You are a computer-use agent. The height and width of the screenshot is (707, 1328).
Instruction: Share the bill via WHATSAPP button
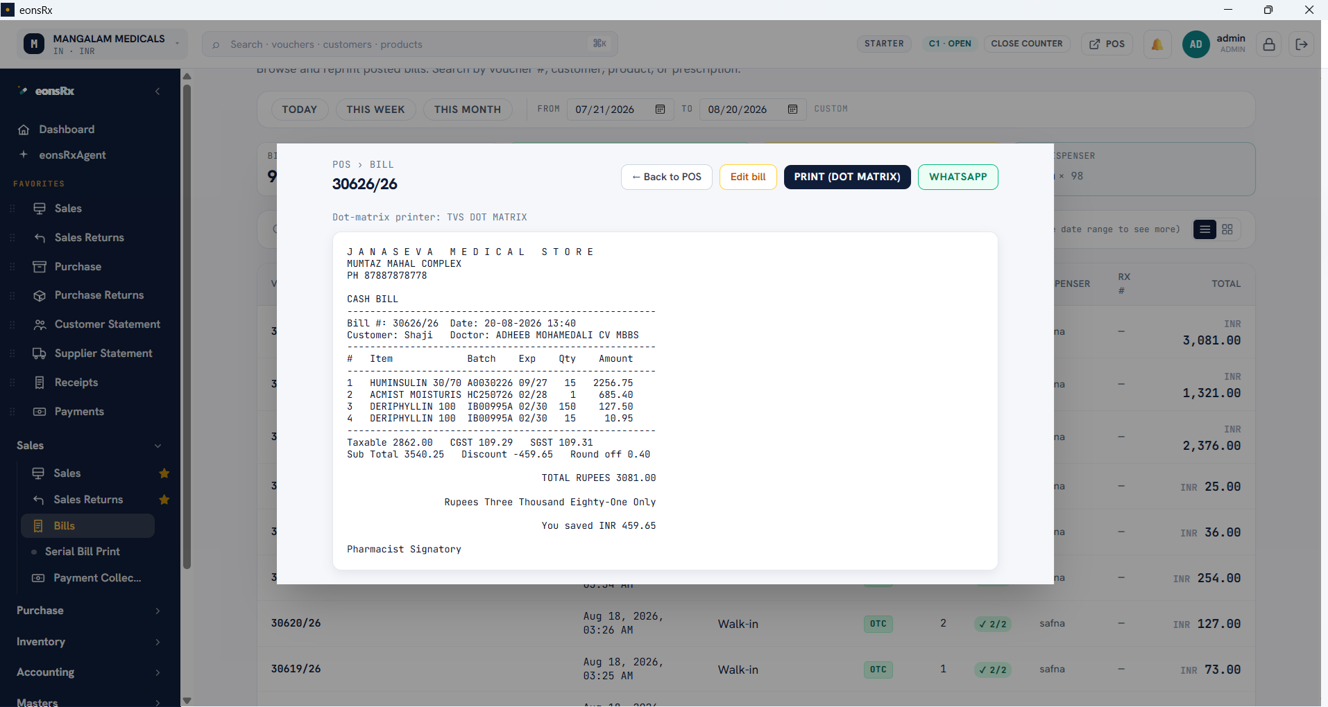[958, 177]
